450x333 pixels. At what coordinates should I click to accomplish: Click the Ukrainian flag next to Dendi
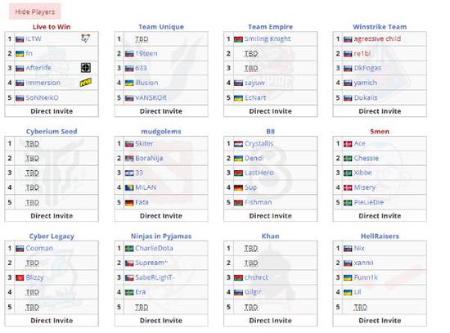pos(238,159)
